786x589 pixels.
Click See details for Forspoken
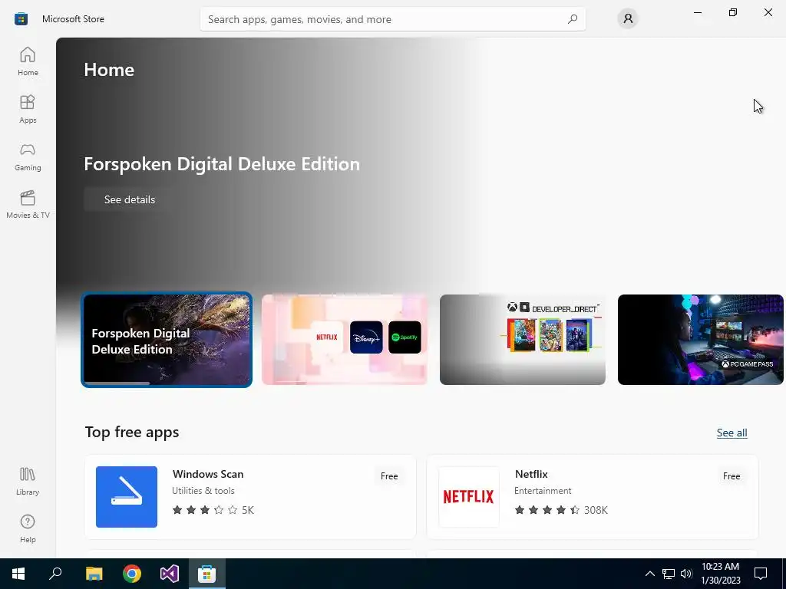pos(129,199)
